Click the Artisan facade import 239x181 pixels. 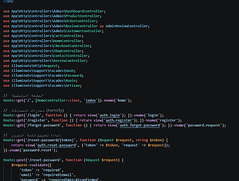coord(42,86)
